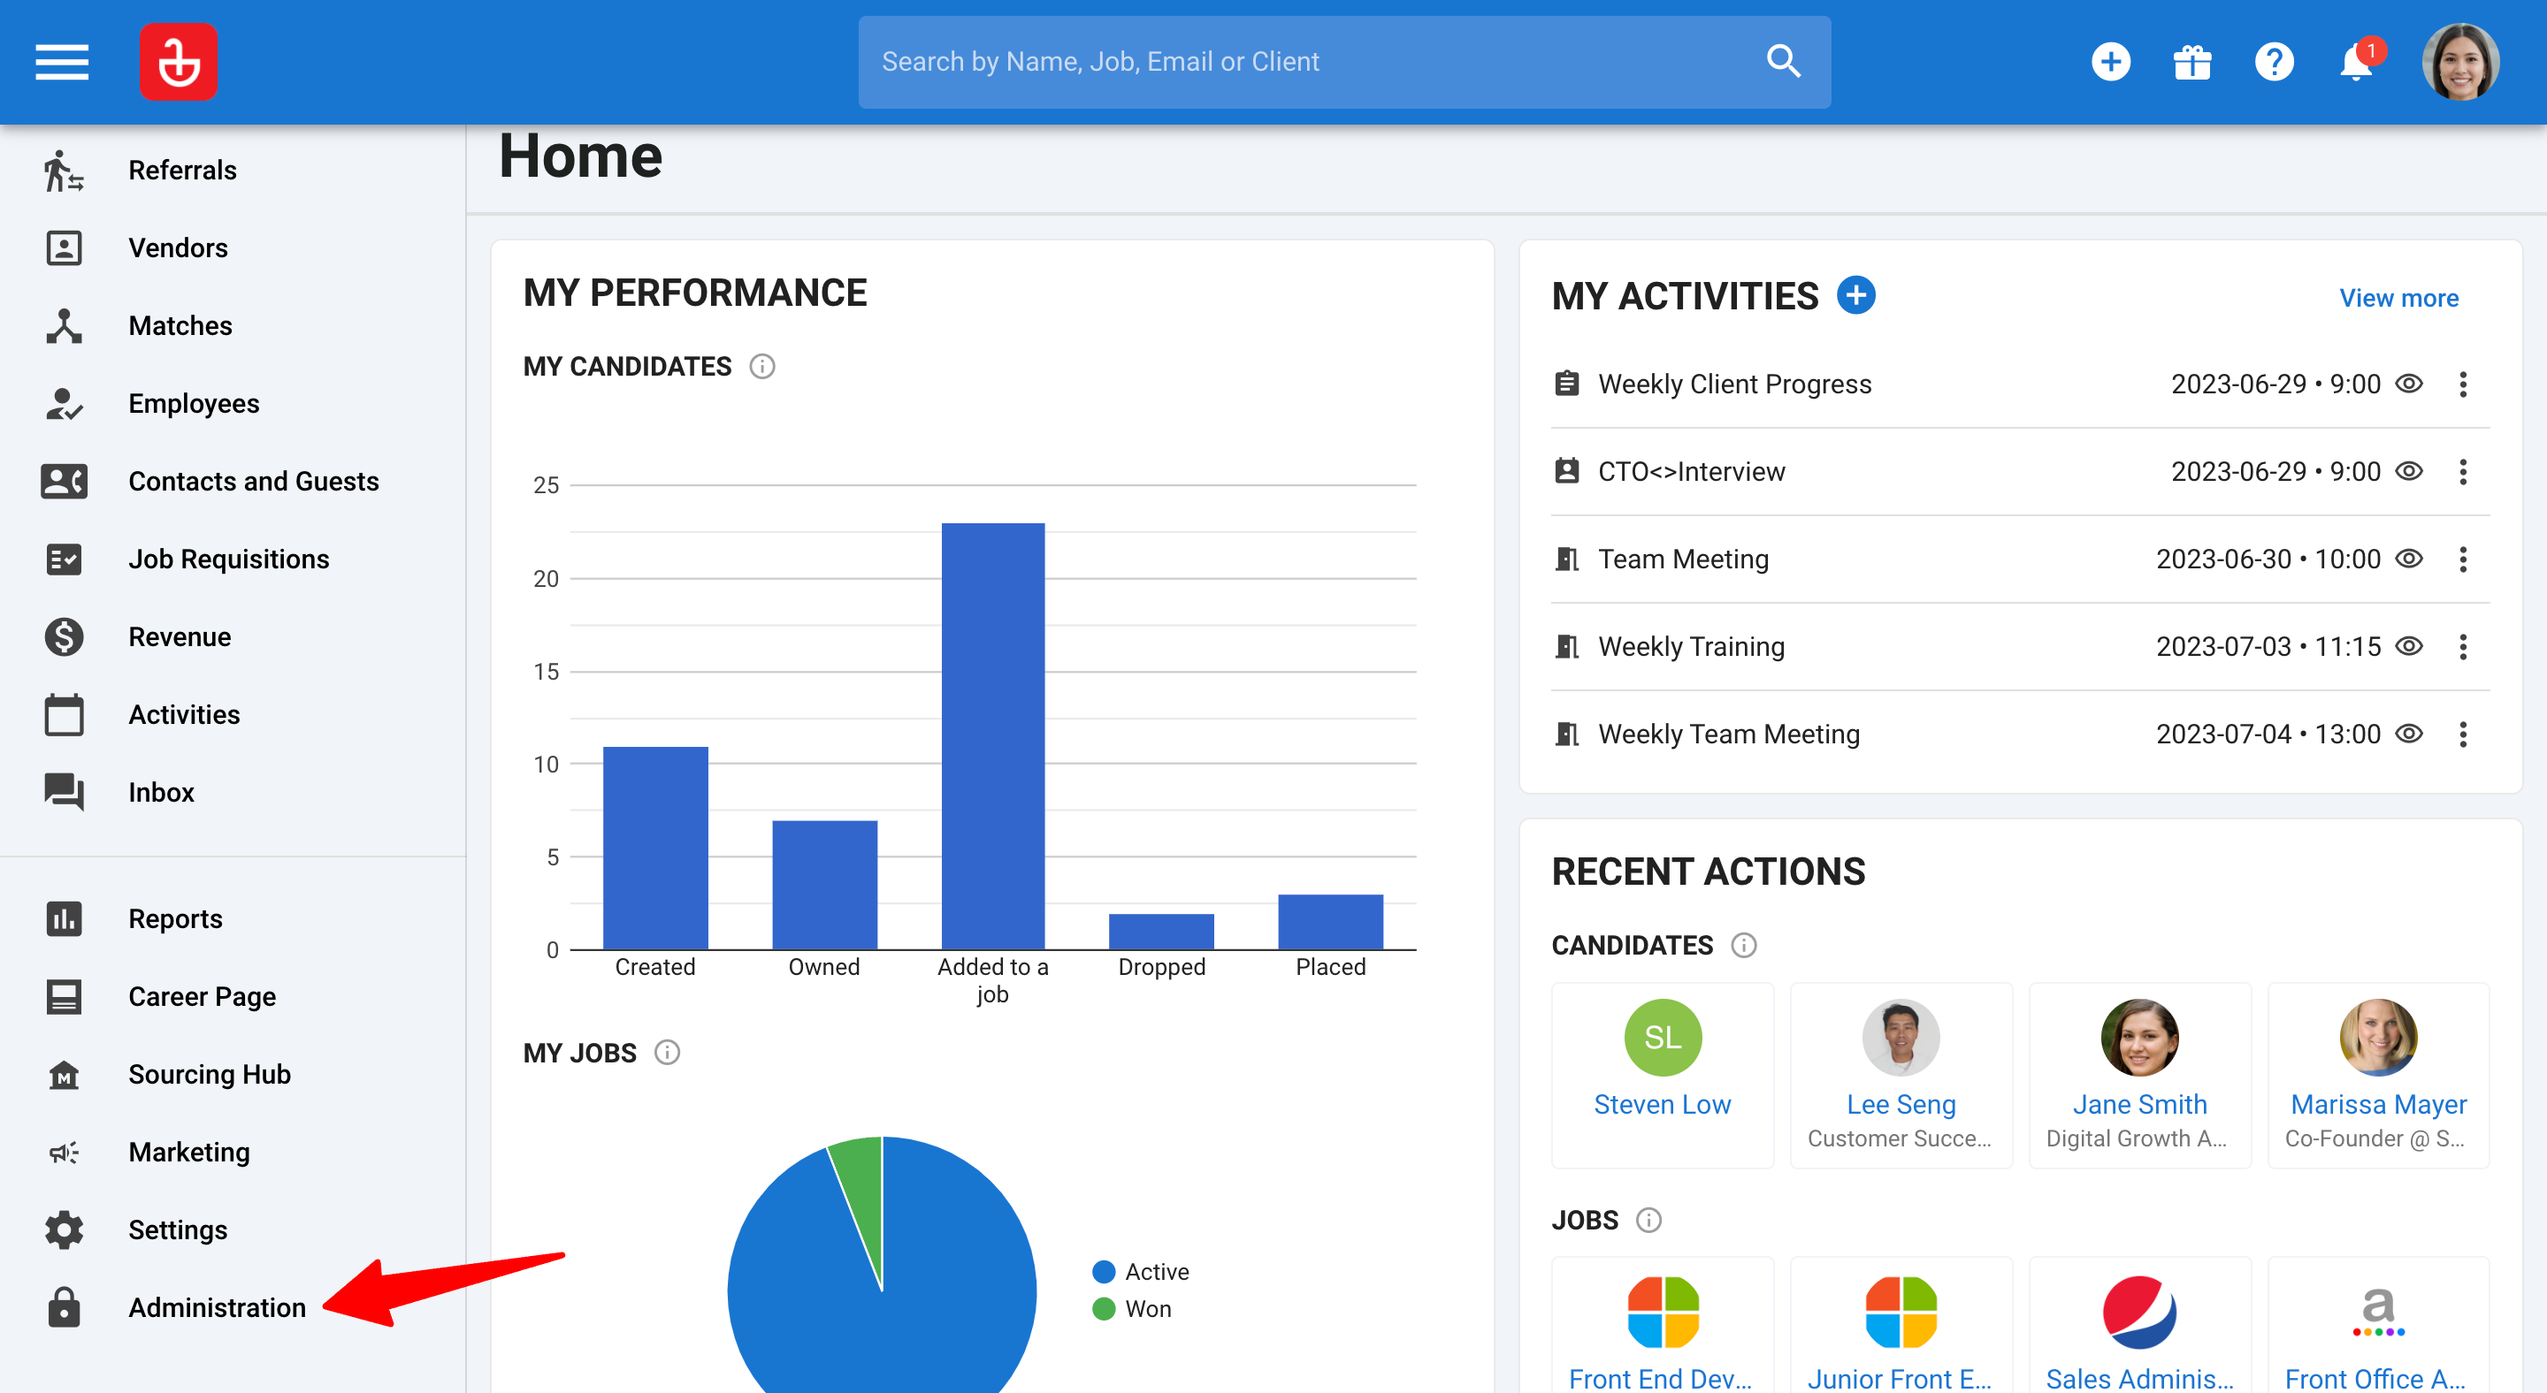The width and height of the screenshot is (2547, 1393).
Task: Click the Settings gear icon
Action: click(64, 1230)
